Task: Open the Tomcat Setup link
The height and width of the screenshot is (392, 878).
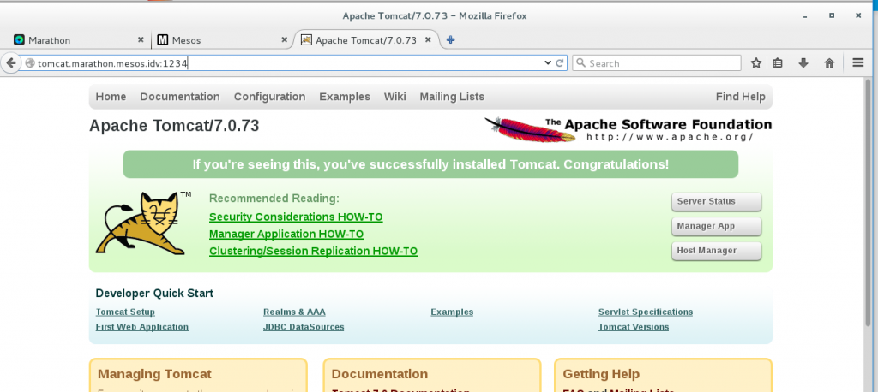Action: coord(125,312)
